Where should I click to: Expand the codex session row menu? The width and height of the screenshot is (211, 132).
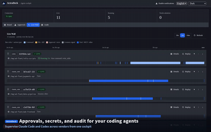pos(194,54)
